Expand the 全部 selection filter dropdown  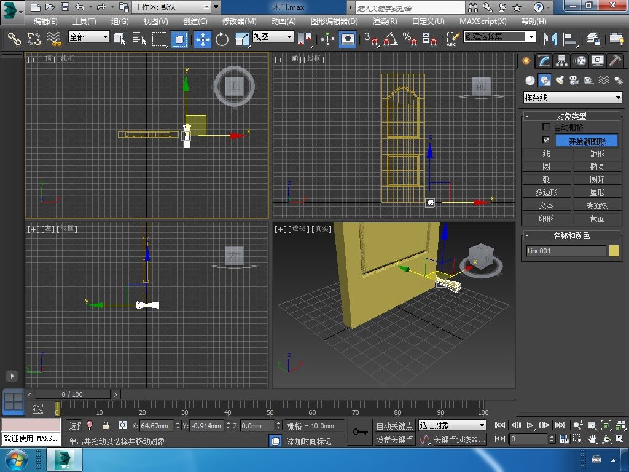pos(88,37)
